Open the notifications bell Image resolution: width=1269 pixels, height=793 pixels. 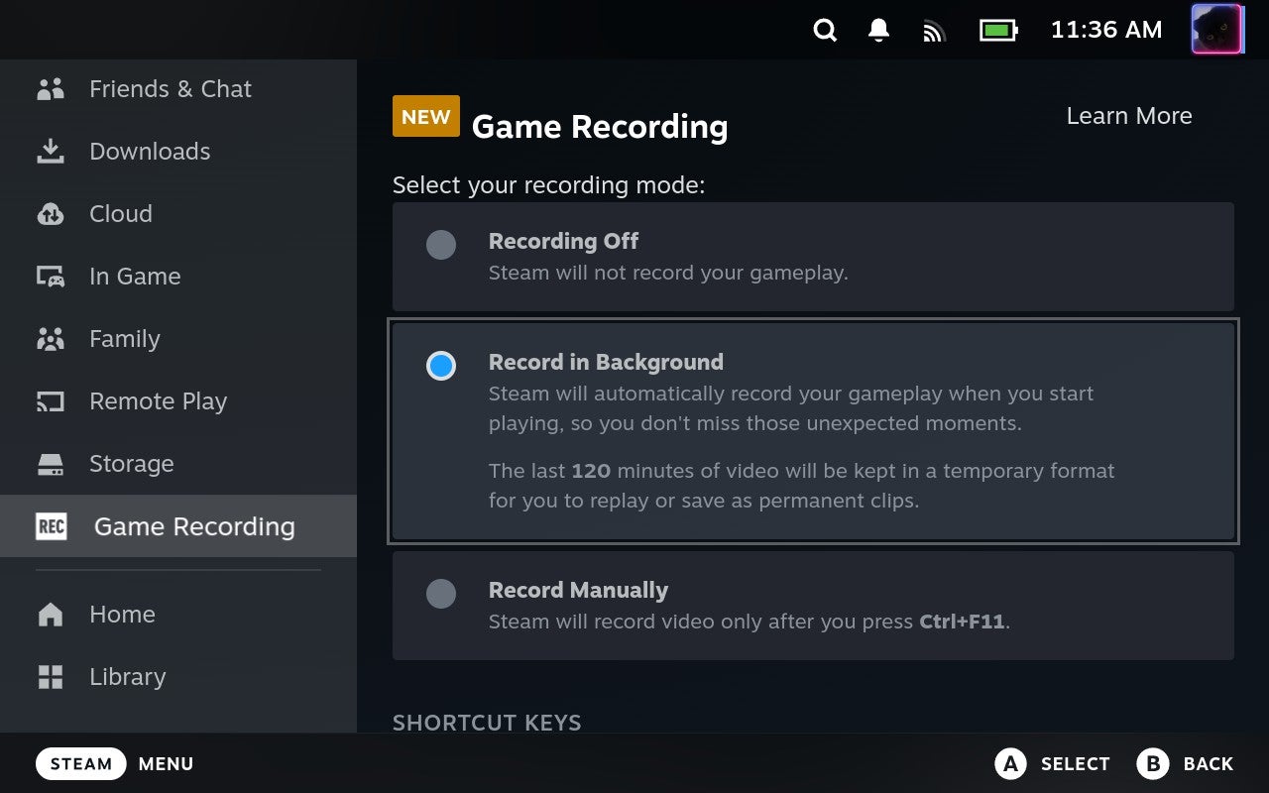coord(878,30)
